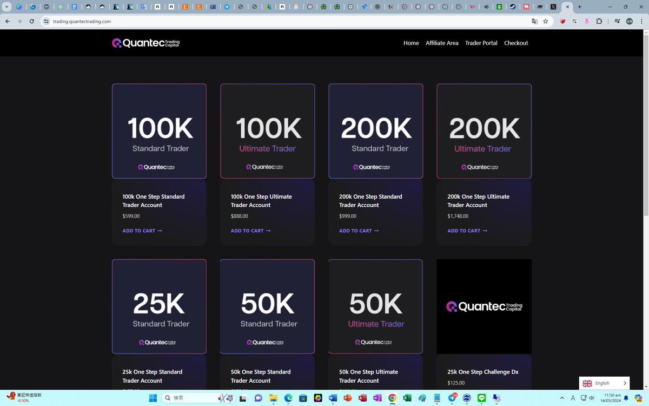Open the QR code extension
The image size is (649, 406).
click(x=575, y=21)
